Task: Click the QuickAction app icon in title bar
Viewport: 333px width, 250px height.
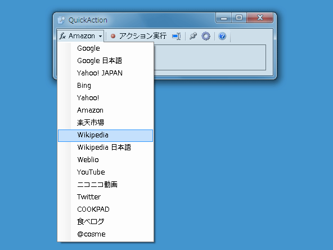Action: [x=61, y=20]
